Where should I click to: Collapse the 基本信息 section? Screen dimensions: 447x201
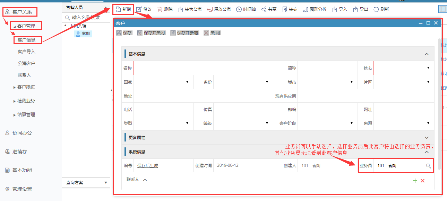pyautogui.click(x=427, y=54)
